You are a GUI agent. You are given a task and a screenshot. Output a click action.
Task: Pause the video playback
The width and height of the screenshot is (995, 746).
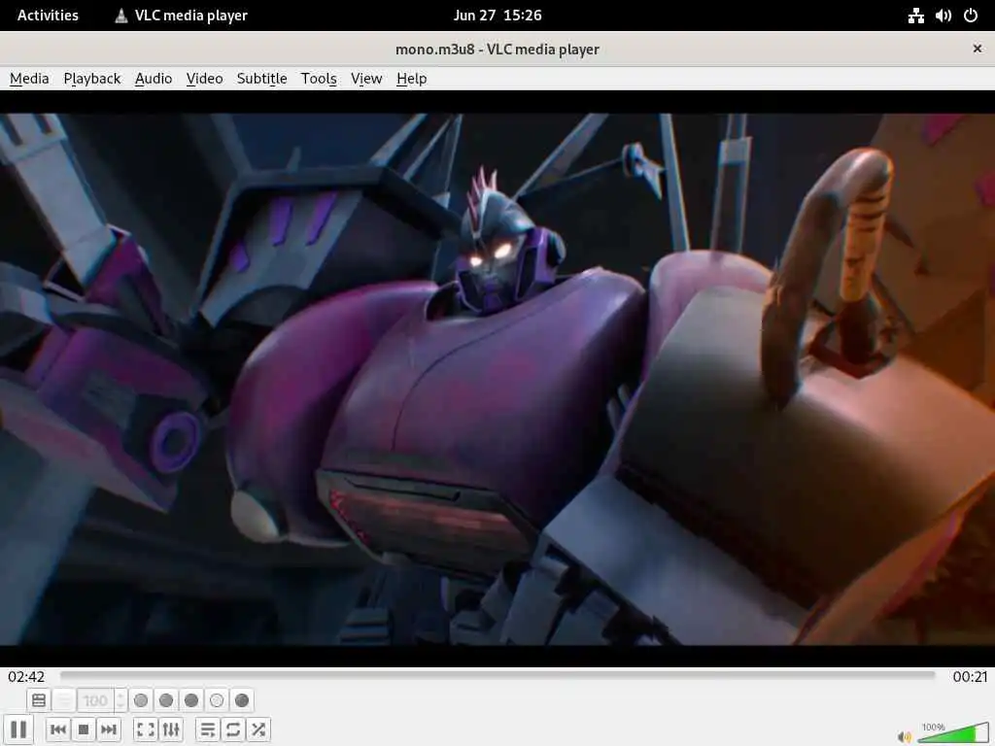coord(18,729)
